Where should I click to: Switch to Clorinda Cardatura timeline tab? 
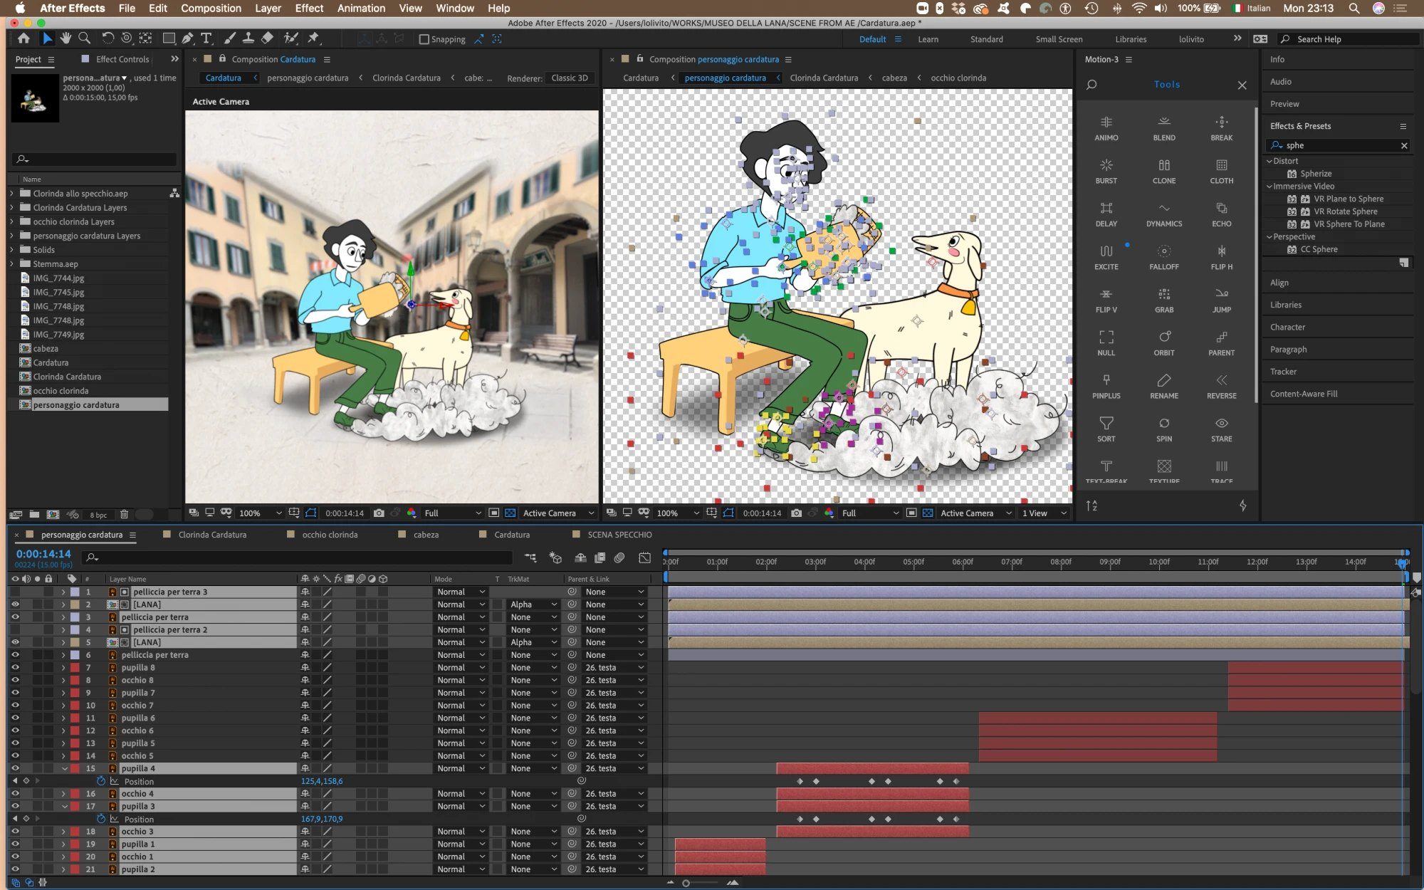pyautogui.click(x=212, y=535)
